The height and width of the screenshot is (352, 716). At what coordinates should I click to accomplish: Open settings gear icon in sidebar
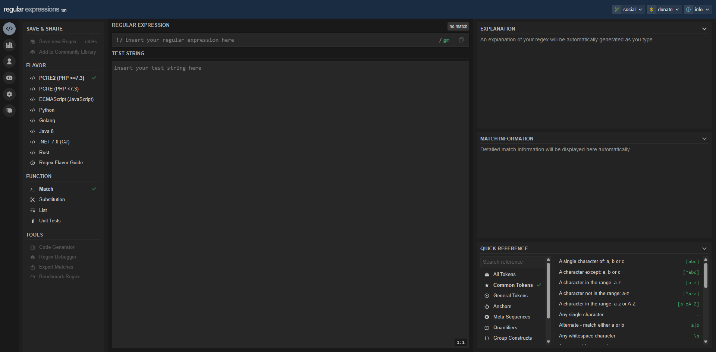(x=9, y=94)
